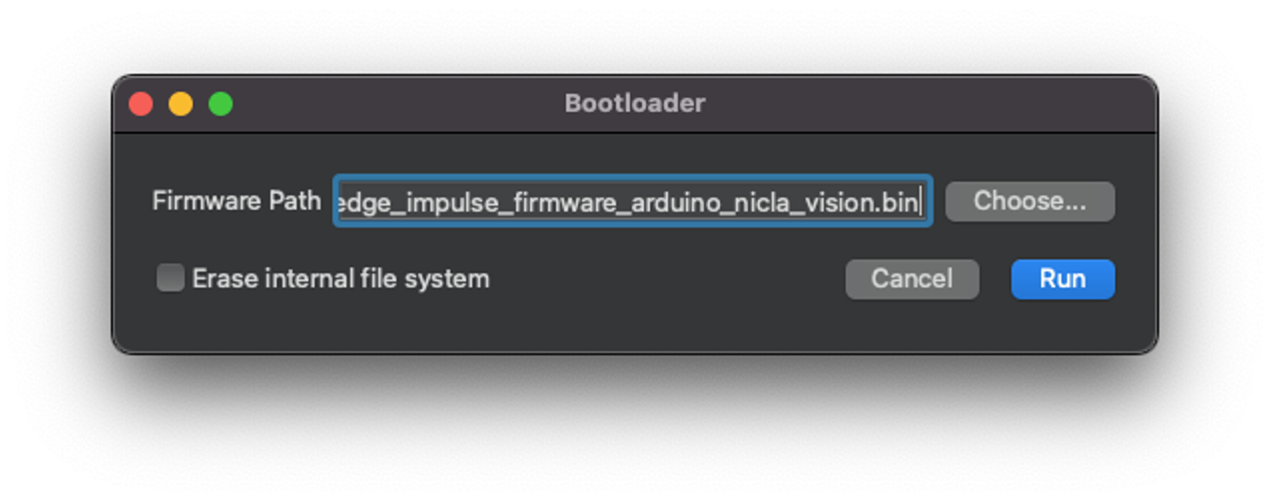Click the 'Erase internal file system' label text

click(340, 278)
